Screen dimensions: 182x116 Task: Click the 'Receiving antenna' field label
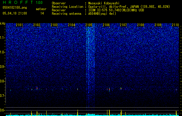[x=67, y=14]
